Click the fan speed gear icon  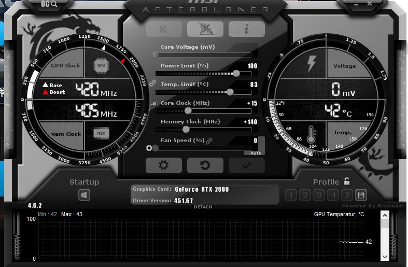point(149,148)
